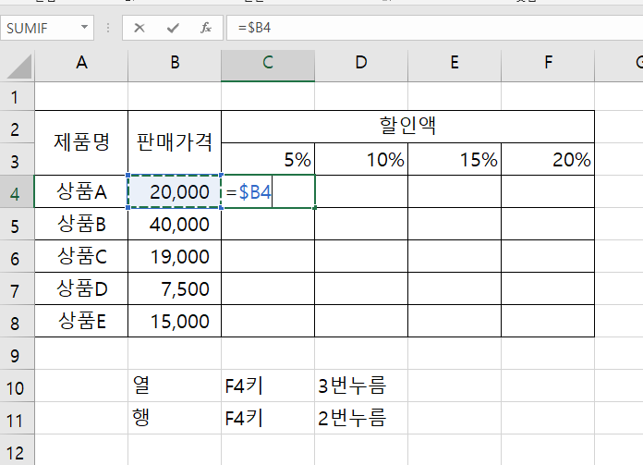
Task: Click the 열 cell in row 10
Action: [175, 385]
